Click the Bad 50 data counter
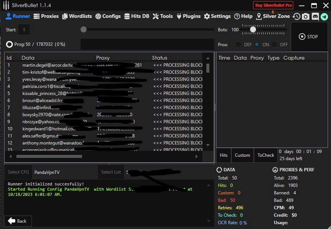 (x=232, y=200)
